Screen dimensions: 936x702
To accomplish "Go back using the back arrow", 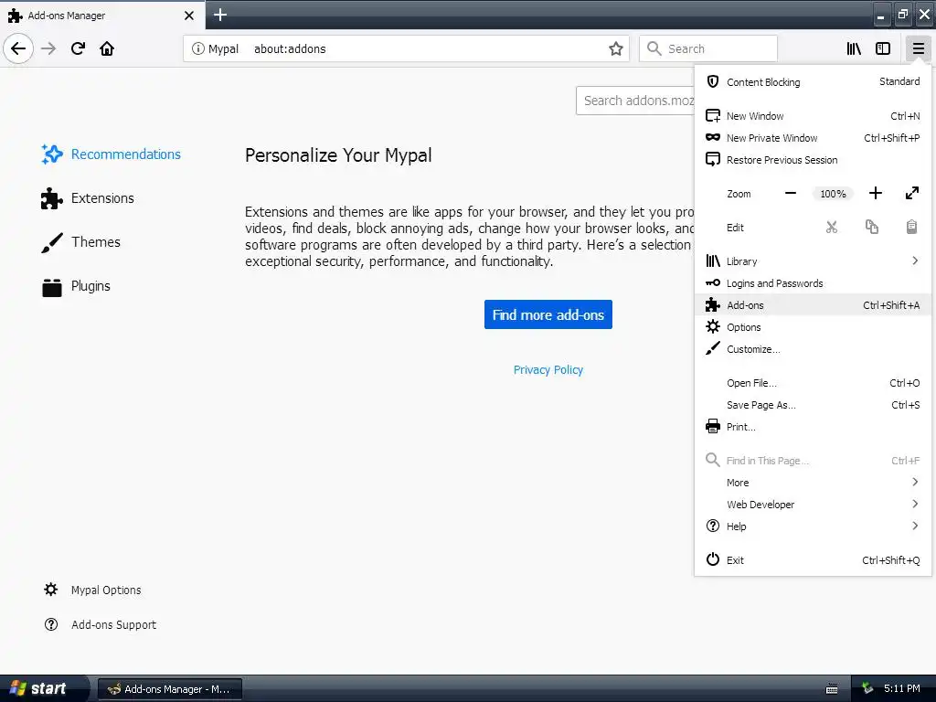I will pyautogui.click(x=18, y=48).
